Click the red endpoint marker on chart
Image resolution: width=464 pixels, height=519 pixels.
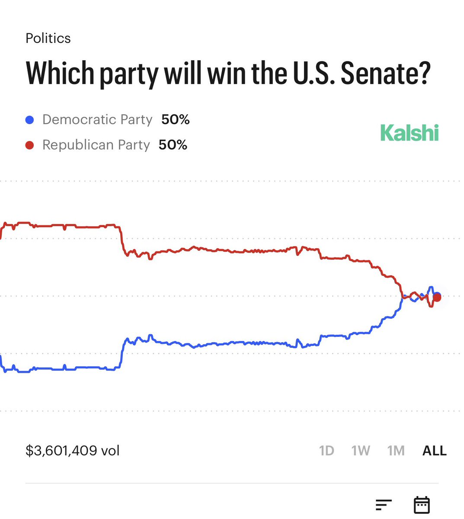(x=437, y=297)
